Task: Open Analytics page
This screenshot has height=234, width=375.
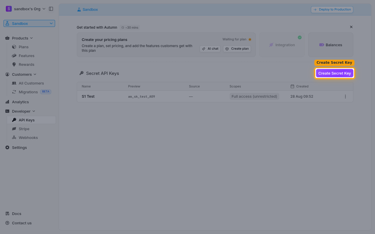Action: click(x=20, y=102)
